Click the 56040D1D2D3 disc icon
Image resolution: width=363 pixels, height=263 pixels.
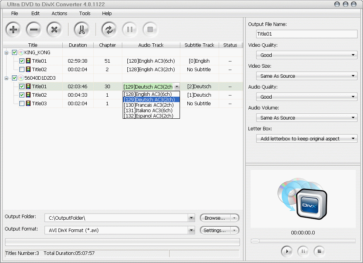[21, 78]
